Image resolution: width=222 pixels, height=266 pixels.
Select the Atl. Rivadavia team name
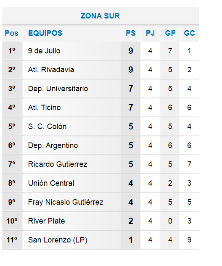51,70
